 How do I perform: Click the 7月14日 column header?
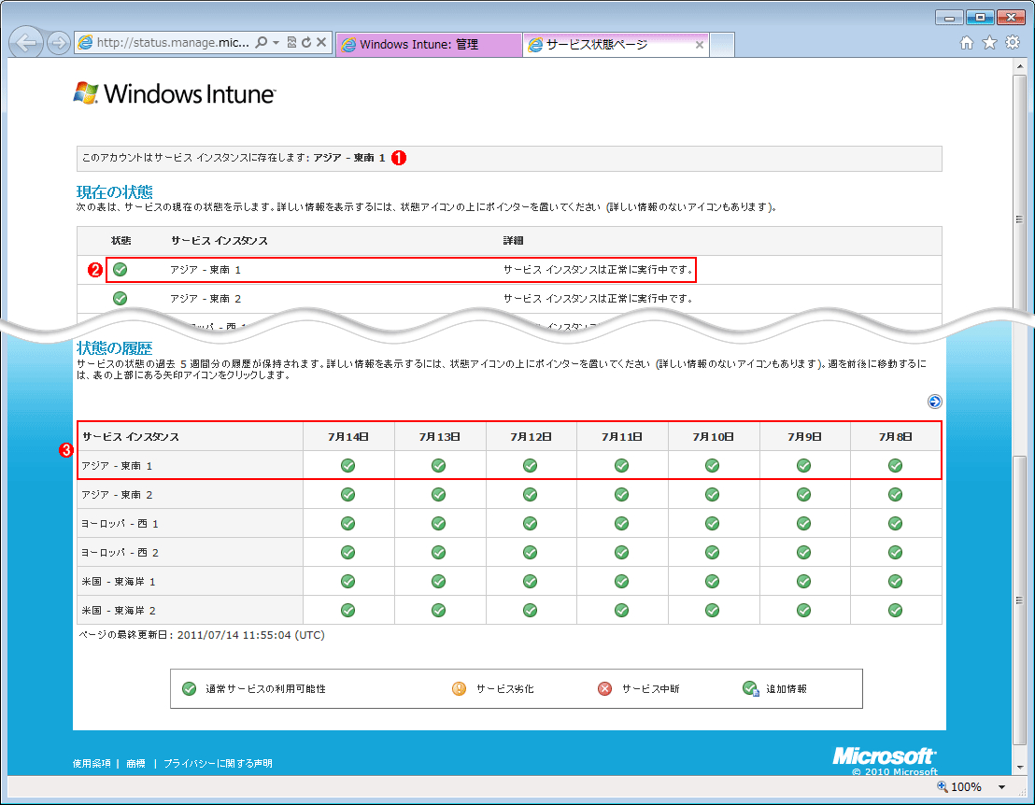(x=348, y=437)
